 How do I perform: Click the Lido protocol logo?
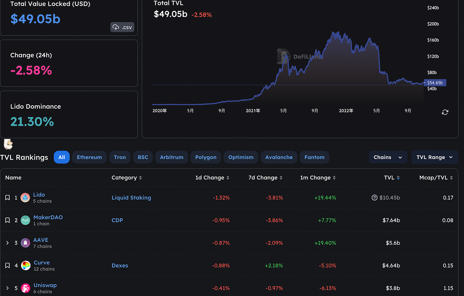pyautogui.click(x=25, y=198)
